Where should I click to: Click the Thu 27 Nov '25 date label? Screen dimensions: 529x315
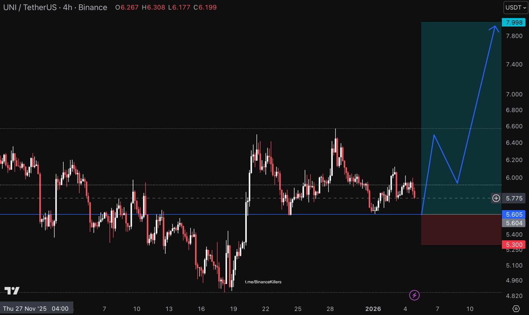click(x=36, y=308)
